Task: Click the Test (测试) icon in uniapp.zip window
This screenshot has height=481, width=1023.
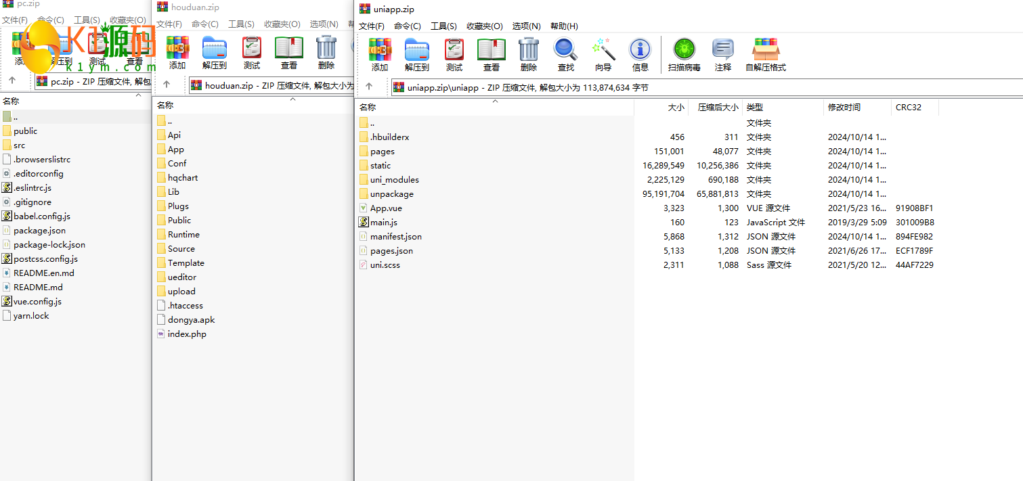Action: [454, 54]
